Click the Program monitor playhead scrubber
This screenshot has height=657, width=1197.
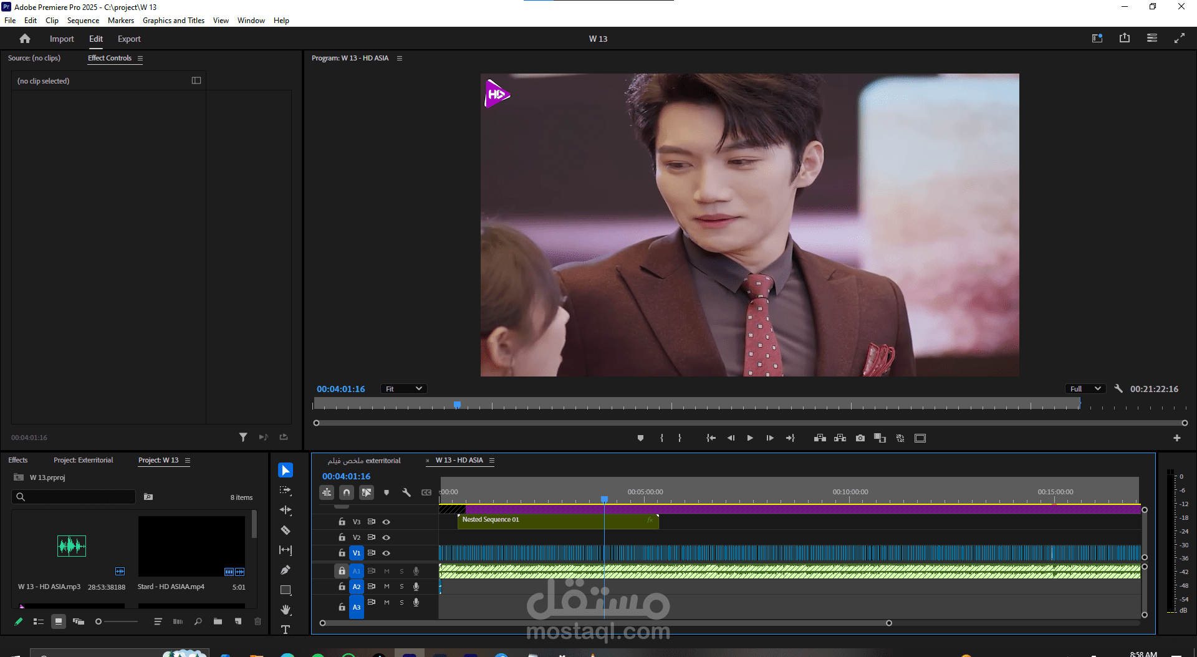(457, 405)
